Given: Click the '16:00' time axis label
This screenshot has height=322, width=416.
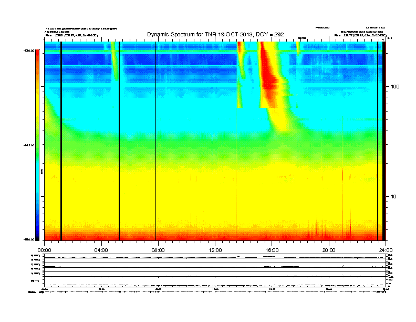Looking at the screenshot, I should click(x=272, y=250).
